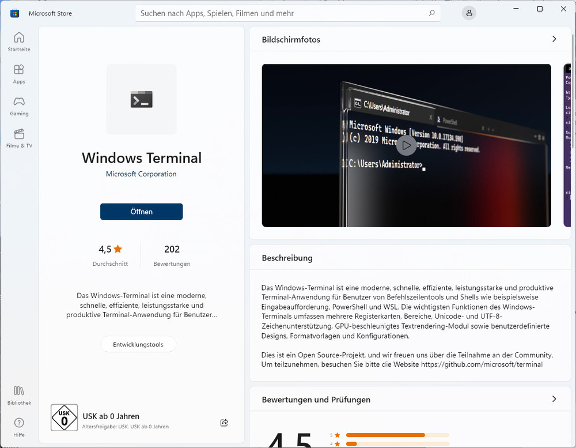576x448 pixels.
Task: Click the 5-star rating bar
Action: [397, 435]
